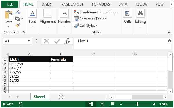The height and width of the screenshot is (108, 174).
Task: Switch to the REVIEW tab
Action: (141, 4)
